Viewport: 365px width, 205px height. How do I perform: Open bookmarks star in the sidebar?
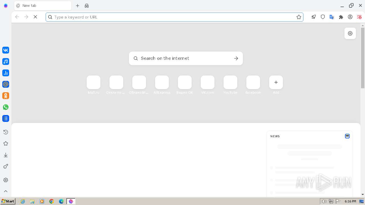pyautogui.click(x=6, y=143)
